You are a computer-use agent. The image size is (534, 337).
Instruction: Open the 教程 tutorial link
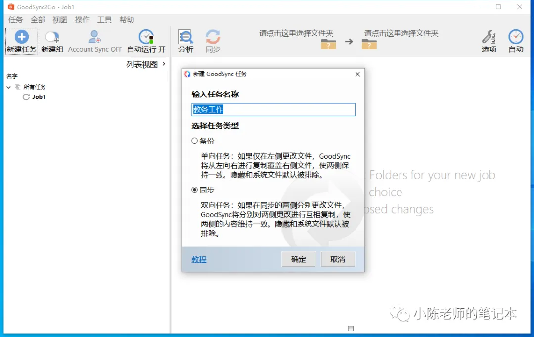click(x=199, y=259)
